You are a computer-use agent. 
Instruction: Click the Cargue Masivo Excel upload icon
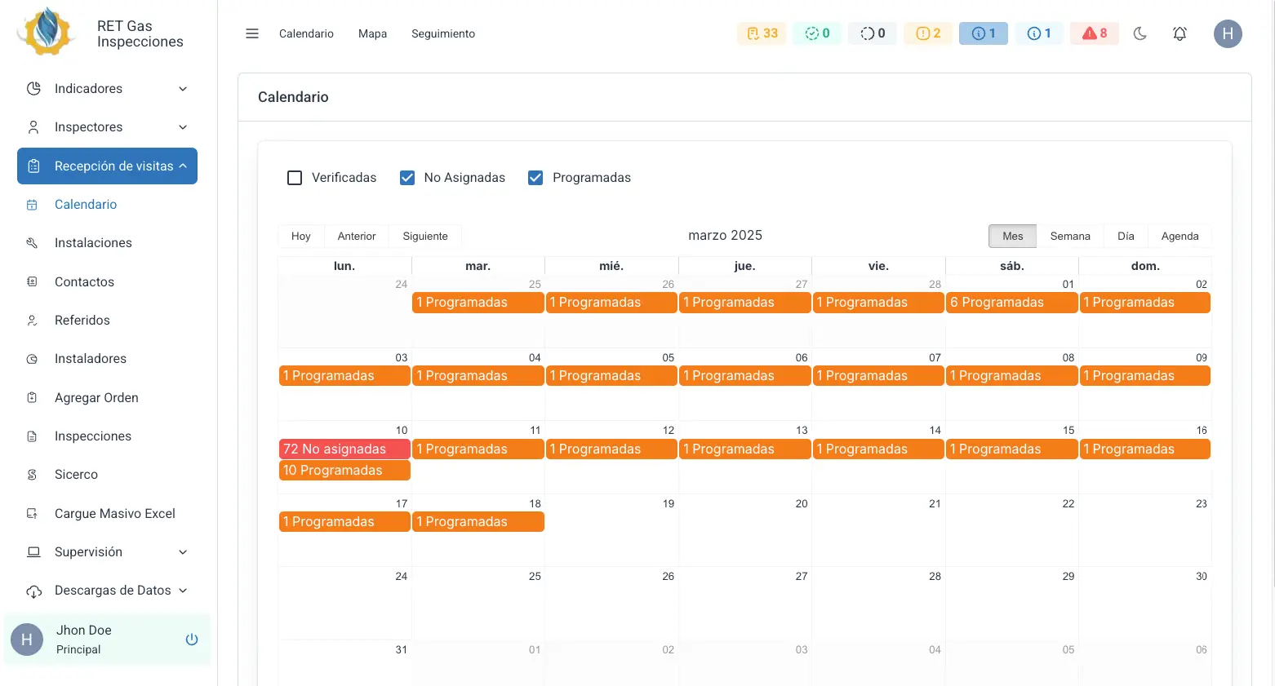(x=32, y=514)
